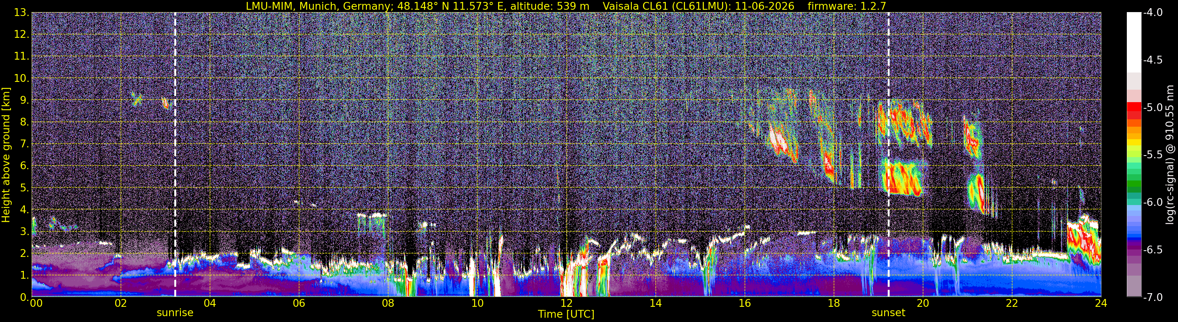Screen dimensions: 1178x322
Task: Click the '02' tick on the time axis
Action: pyautogui.click(x=120, y=303)
